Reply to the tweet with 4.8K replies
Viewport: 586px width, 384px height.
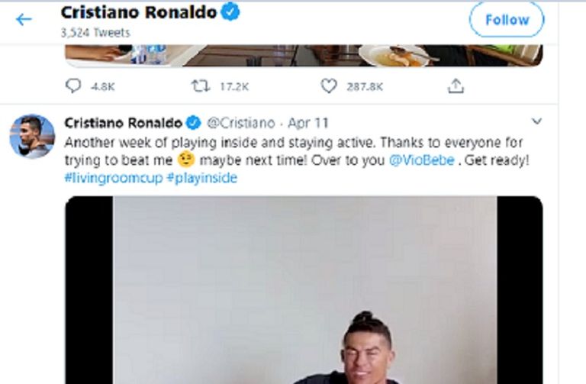[74, 86]
